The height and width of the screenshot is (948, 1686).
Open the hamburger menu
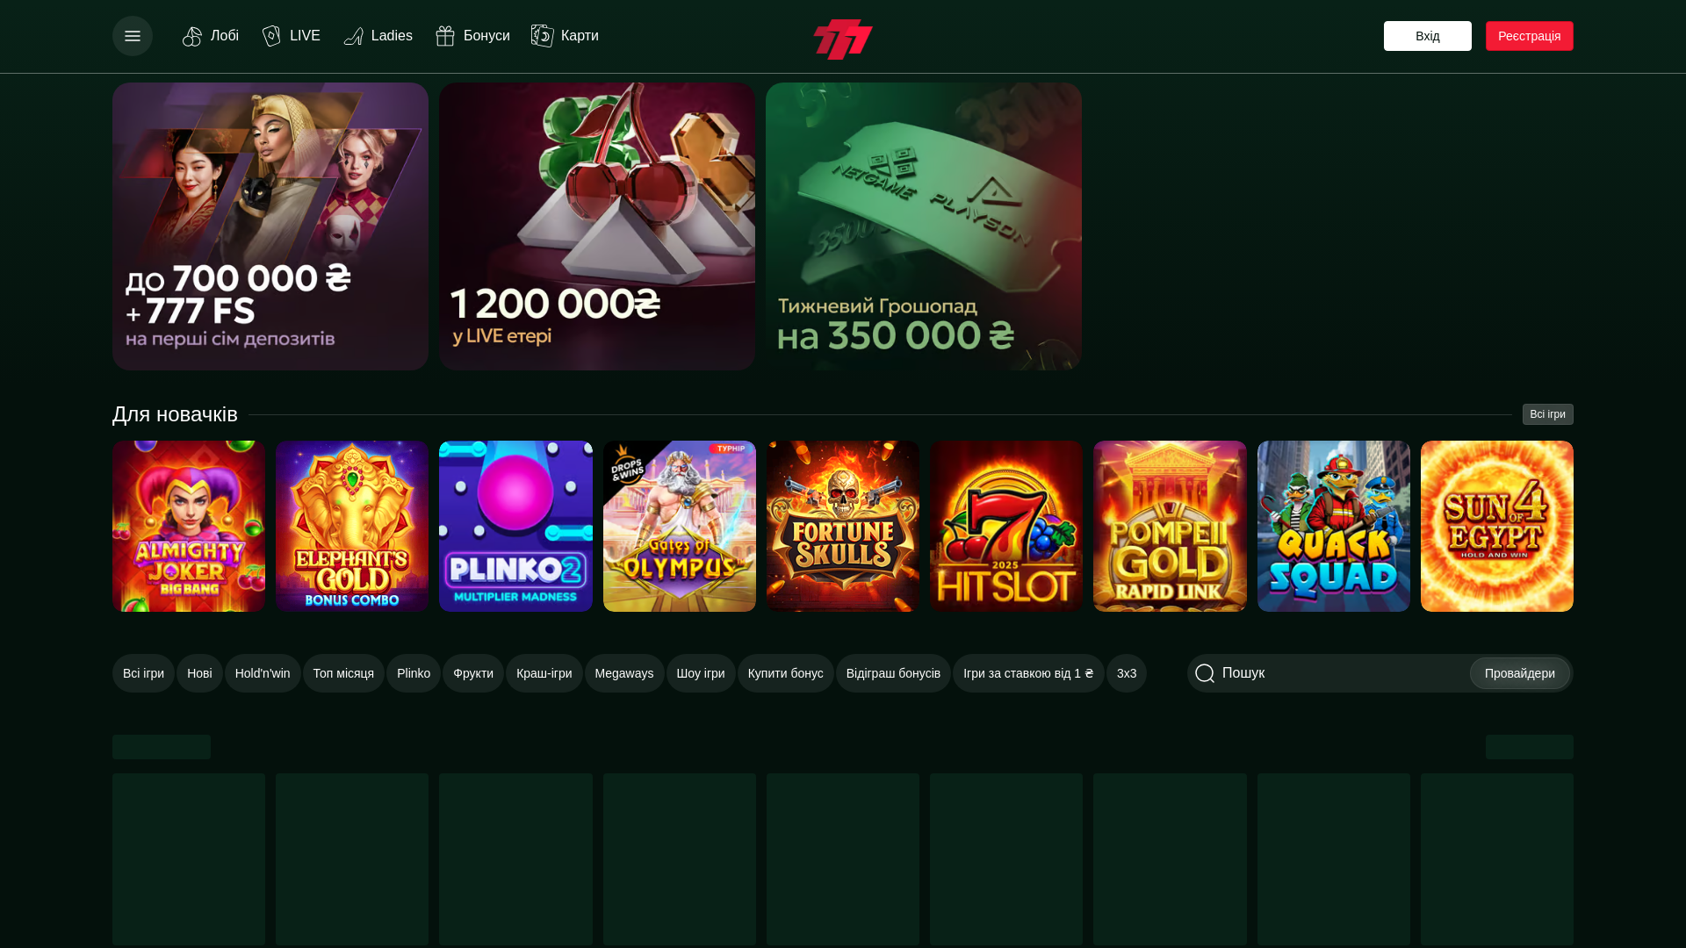(133, 36)
